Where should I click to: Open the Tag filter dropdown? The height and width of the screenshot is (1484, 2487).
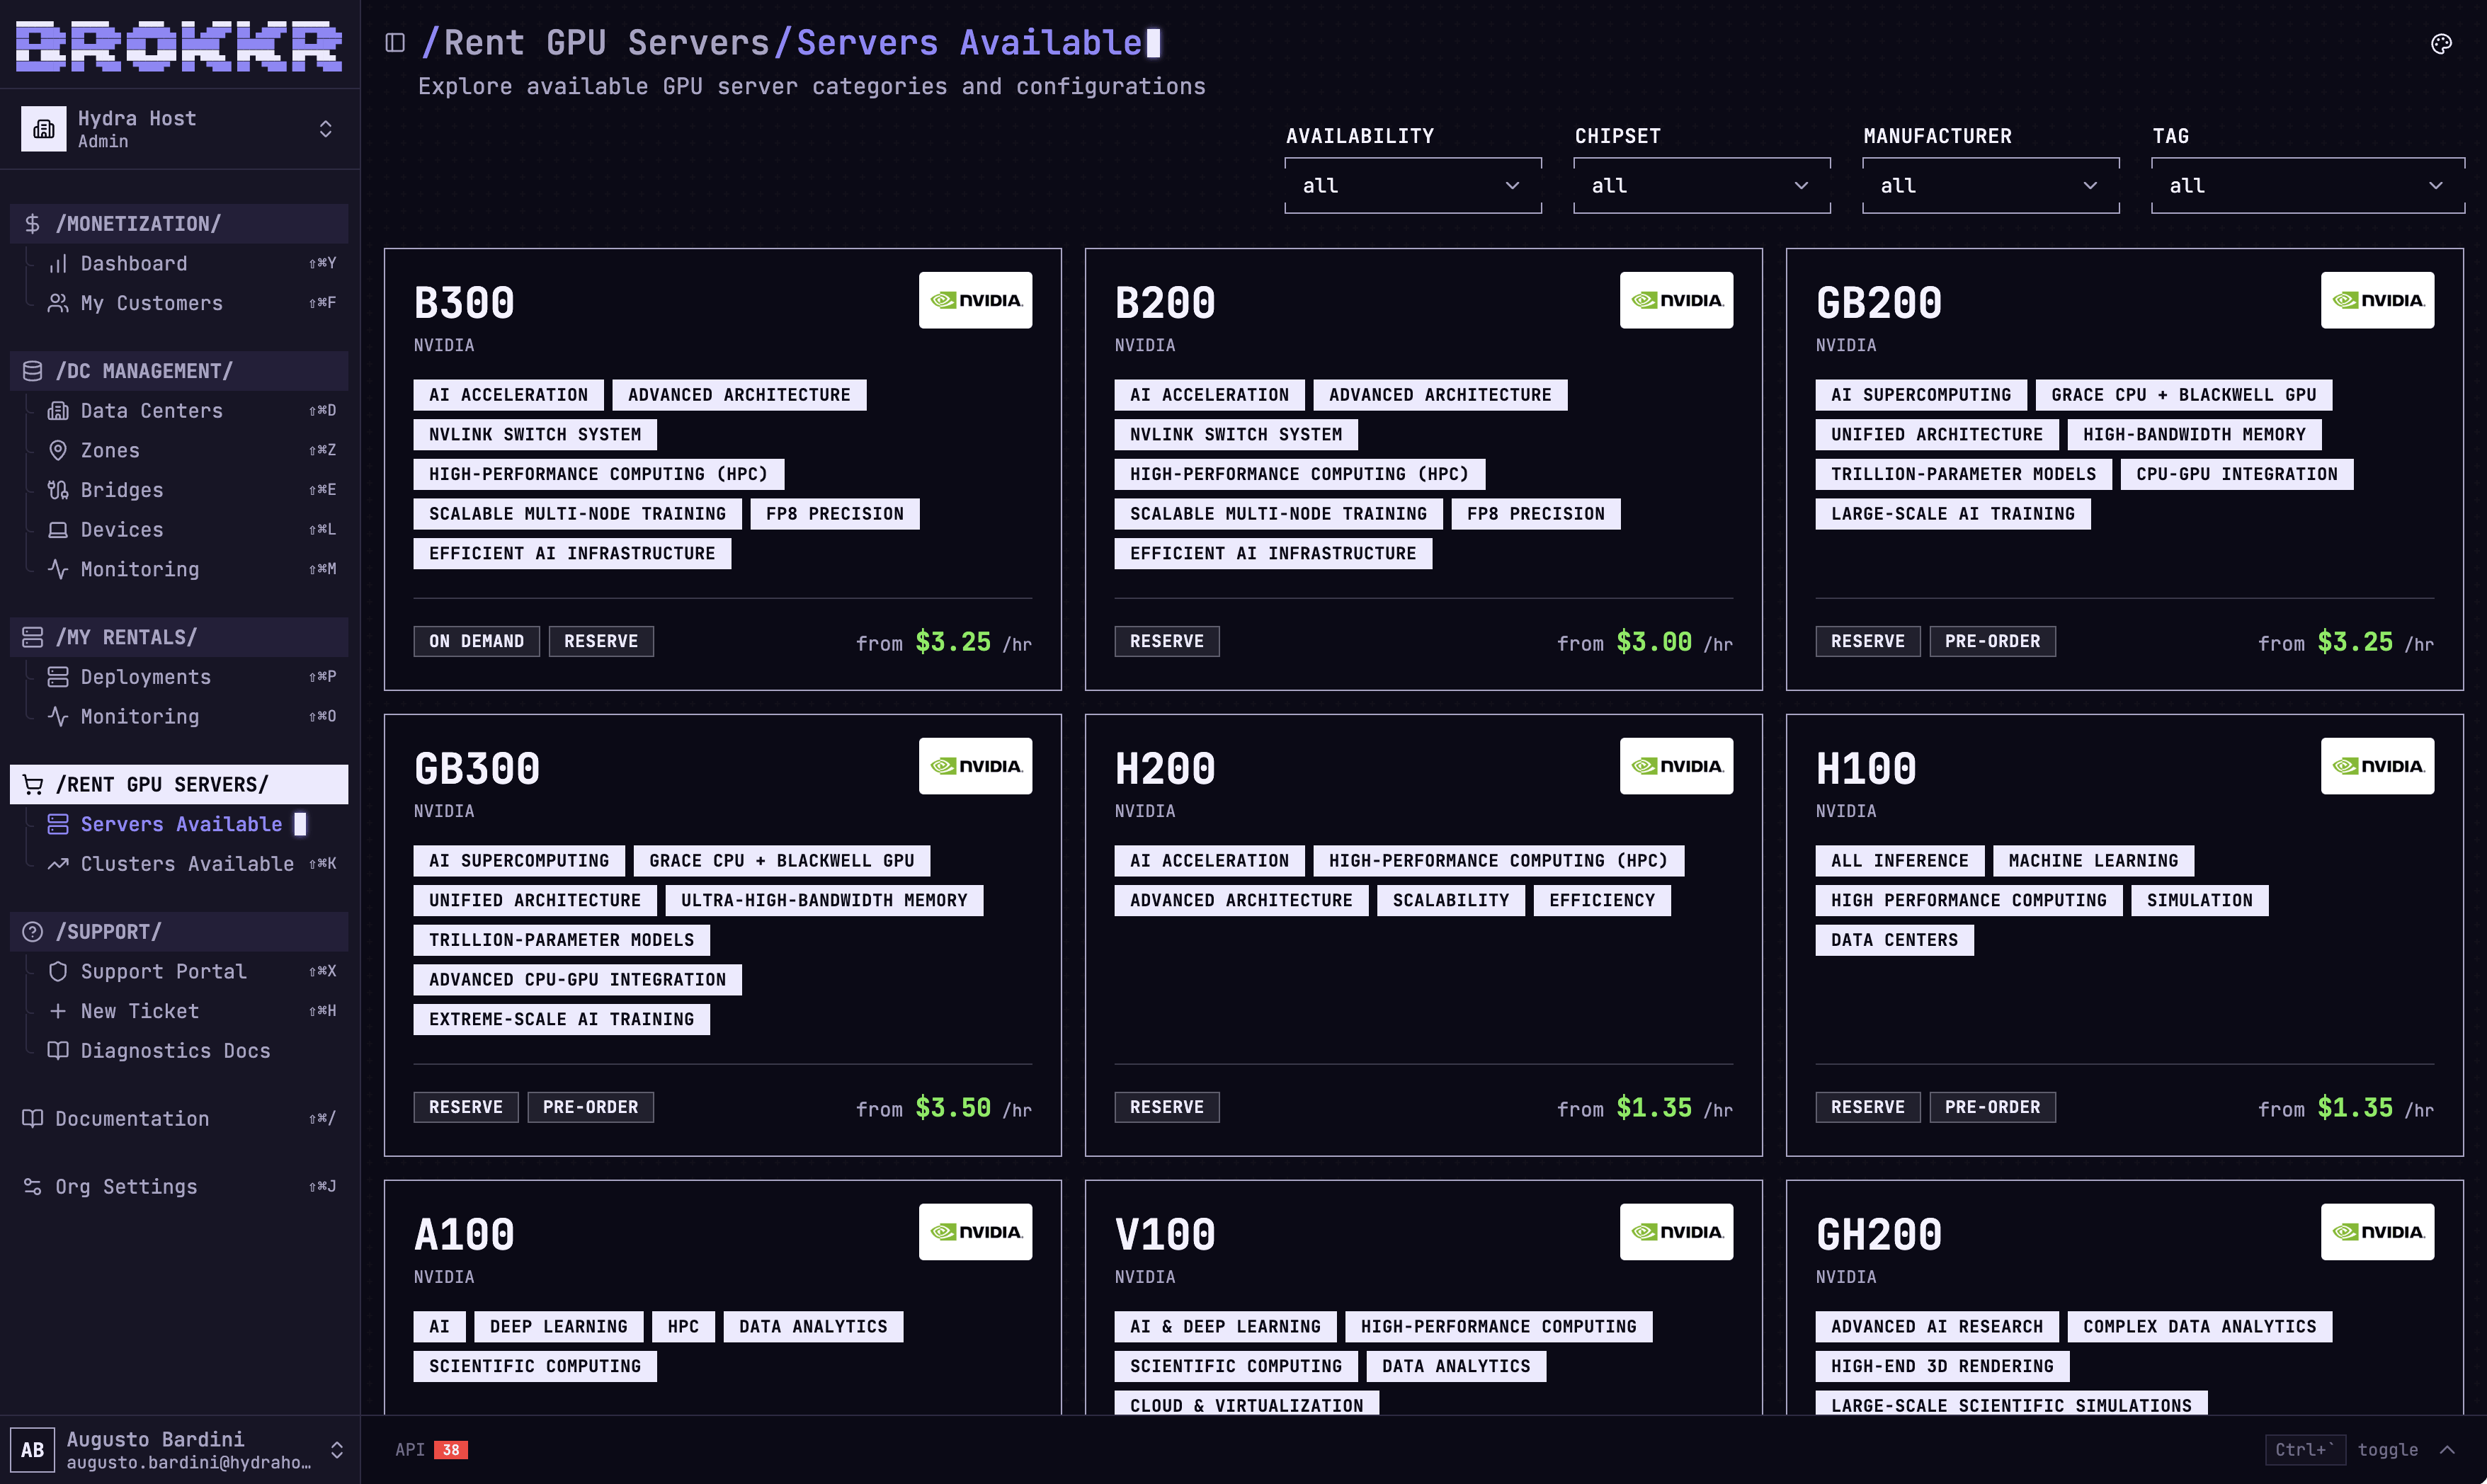2306,186
